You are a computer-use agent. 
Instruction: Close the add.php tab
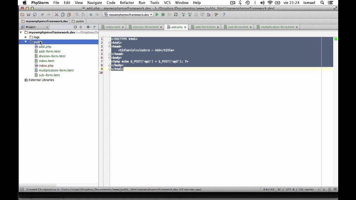(185, 27)
